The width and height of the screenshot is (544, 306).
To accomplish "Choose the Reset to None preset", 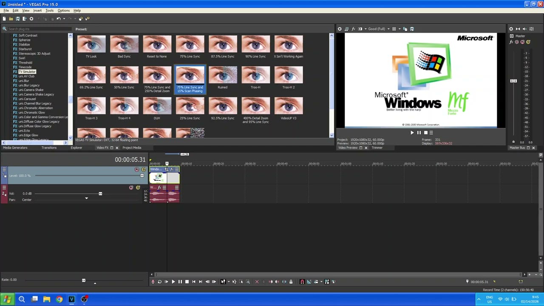I will [157, 47].
